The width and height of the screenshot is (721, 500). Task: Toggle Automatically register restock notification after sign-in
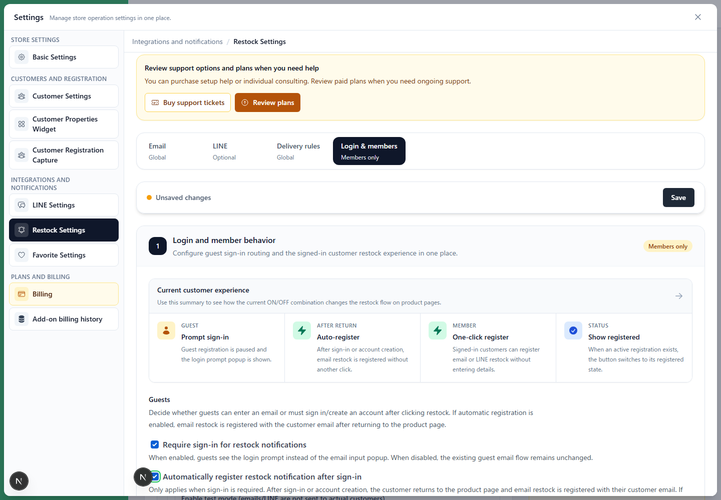[x=155, y=476]
